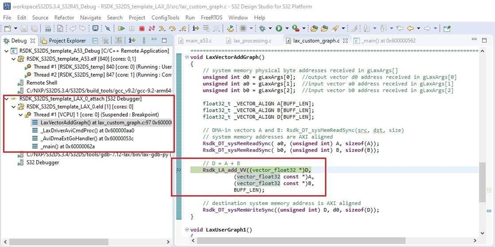Close the lax_custom_graph.c tab
Image resolution: width=495 pixels, height=247 pixels.
coord(345,41)
